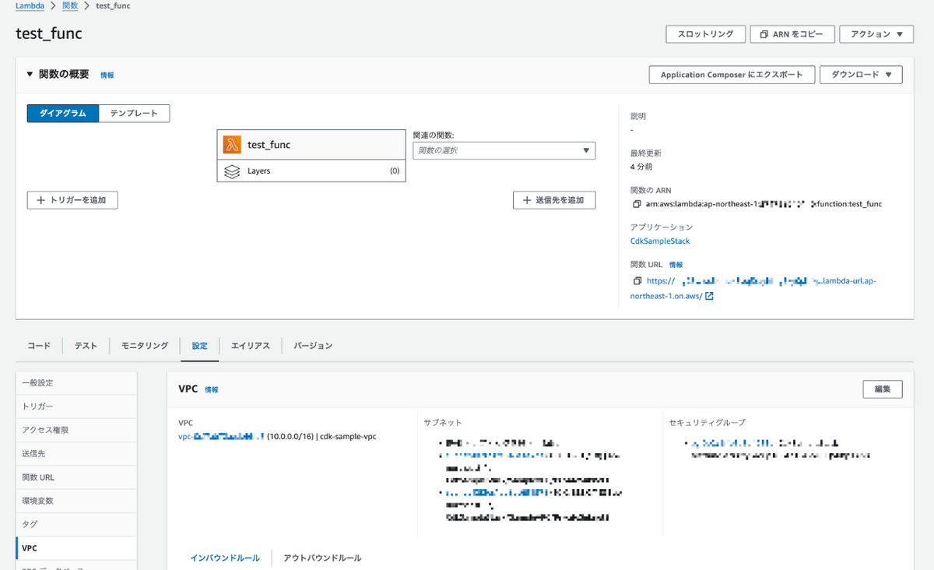Open the VPC ID link
934x570 pixels.
pos(222,437)
